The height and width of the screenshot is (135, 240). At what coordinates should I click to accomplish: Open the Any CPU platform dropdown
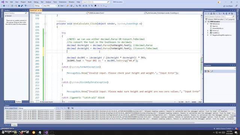pos(50,6)
